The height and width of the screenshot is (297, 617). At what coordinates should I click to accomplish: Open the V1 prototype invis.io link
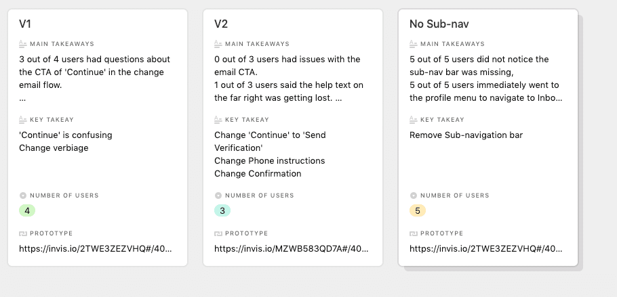[x=95, y=249]
